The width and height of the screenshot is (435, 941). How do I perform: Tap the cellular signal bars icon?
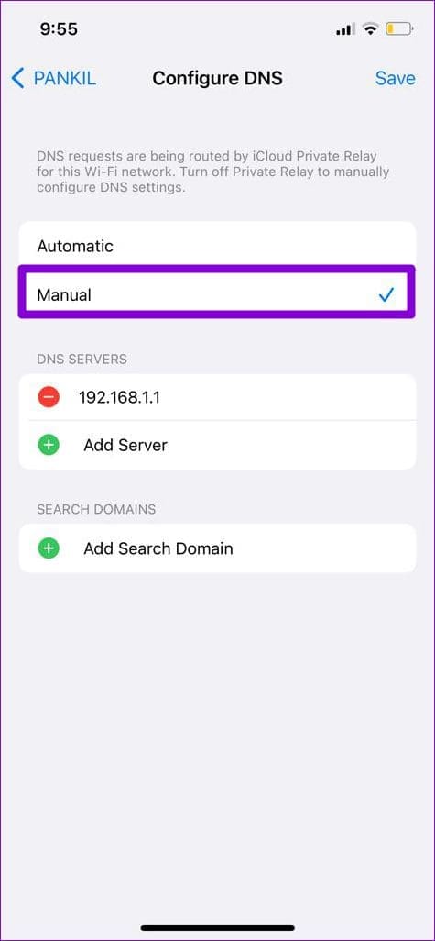(346, 28)
